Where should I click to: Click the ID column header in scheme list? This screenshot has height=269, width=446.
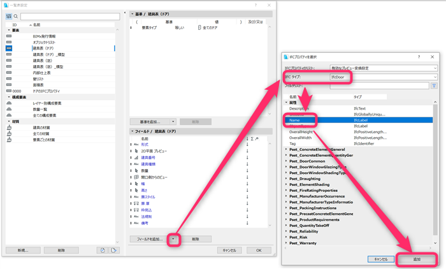[x=15, y=25]
